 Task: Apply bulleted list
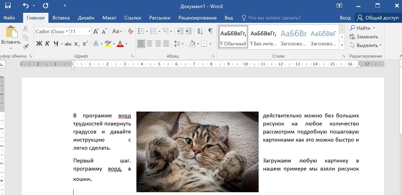141,31
